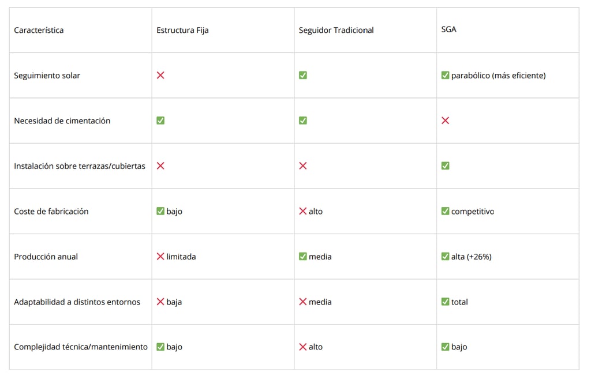The image size is (591, 376).
Task: Select the 'Seguidor Tradicional' column header
Action: (x=336, y=30)
